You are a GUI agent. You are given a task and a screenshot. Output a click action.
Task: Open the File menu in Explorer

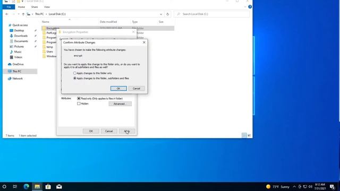8,7
